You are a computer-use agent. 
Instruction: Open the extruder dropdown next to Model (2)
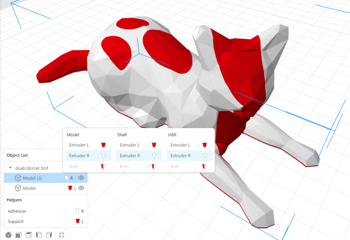75,178
